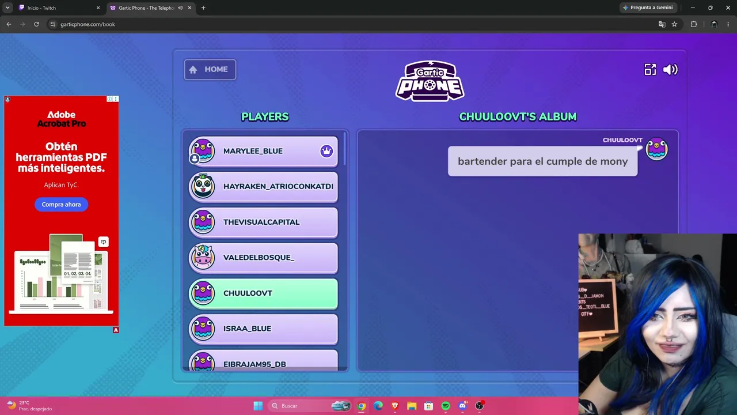This screenshot has height=415, width=737.
Task: Click Pregunta a Gemini button
Action: pyautogui.click(x=648, y=8)
